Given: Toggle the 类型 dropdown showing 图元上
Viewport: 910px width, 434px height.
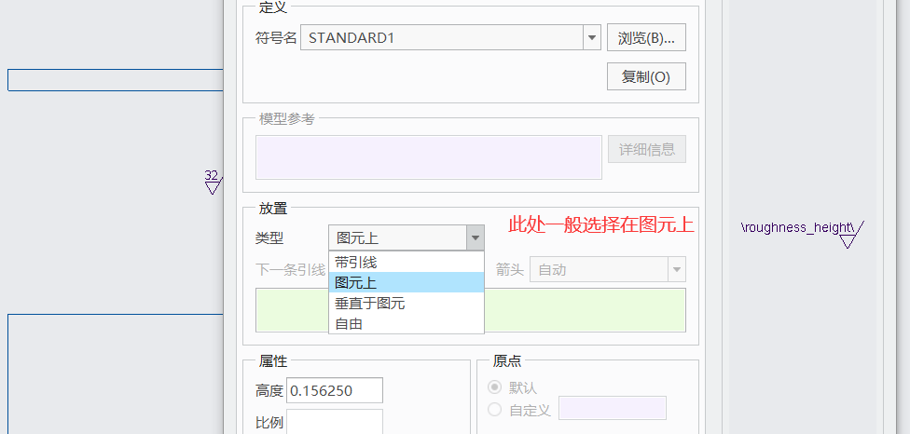Looking at the screenshot, I should coord(407,237).
